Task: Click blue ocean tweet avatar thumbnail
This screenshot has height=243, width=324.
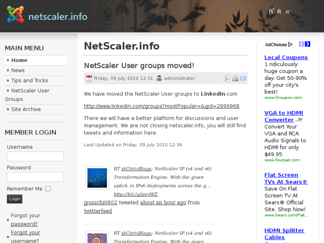Action: [x=97, y=178]
